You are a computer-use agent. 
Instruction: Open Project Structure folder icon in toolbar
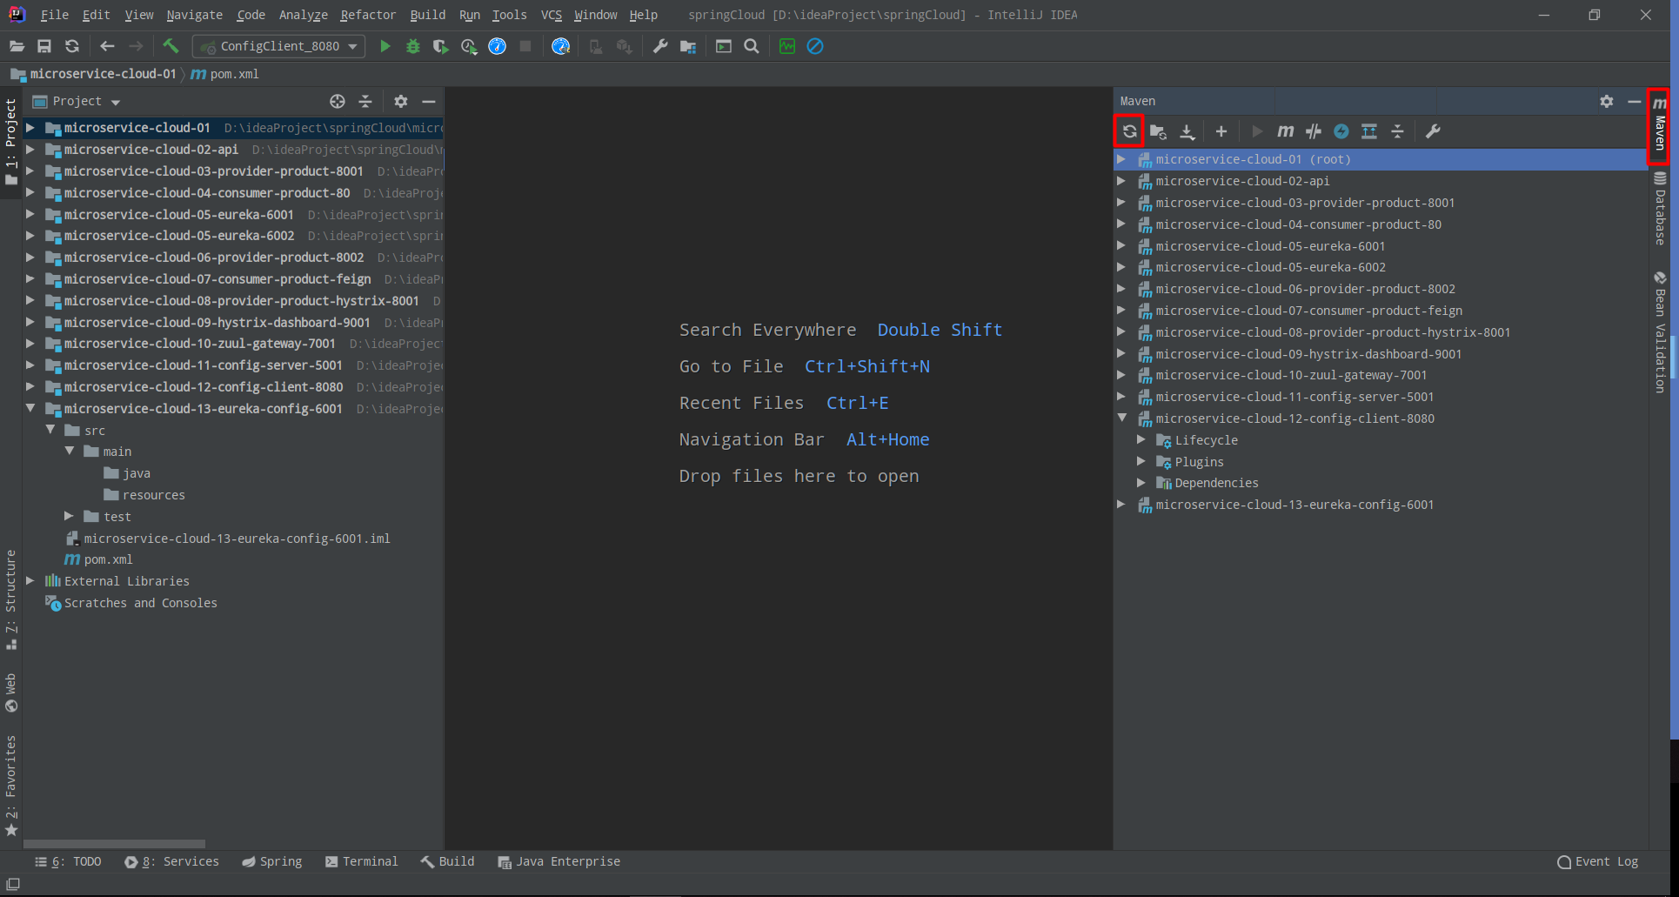click(x=688, y=46)
